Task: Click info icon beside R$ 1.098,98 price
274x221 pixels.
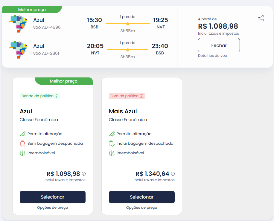Action: (84, 174)
